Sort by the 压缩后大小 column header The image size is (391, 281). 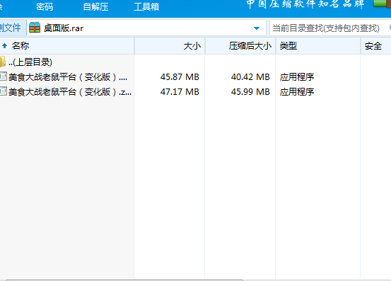point(250,46)
